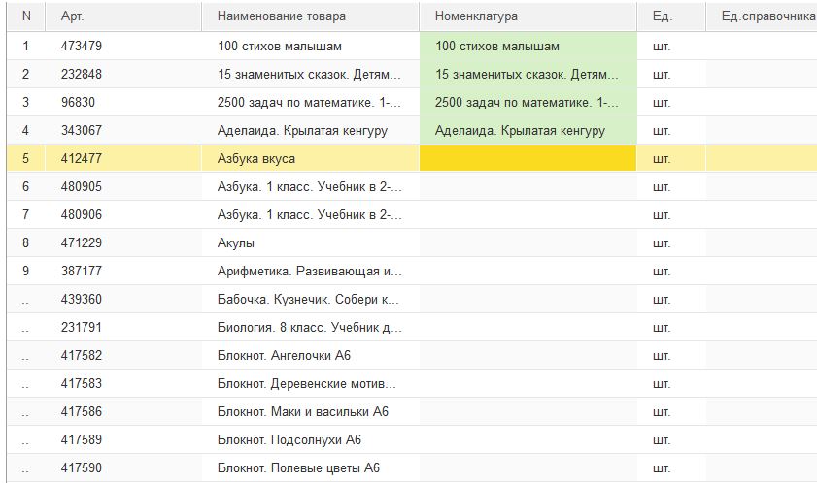Viewport: 817px width, 483px height.
Task: Select the Ед. column header
Action: (x=671, y=16)
